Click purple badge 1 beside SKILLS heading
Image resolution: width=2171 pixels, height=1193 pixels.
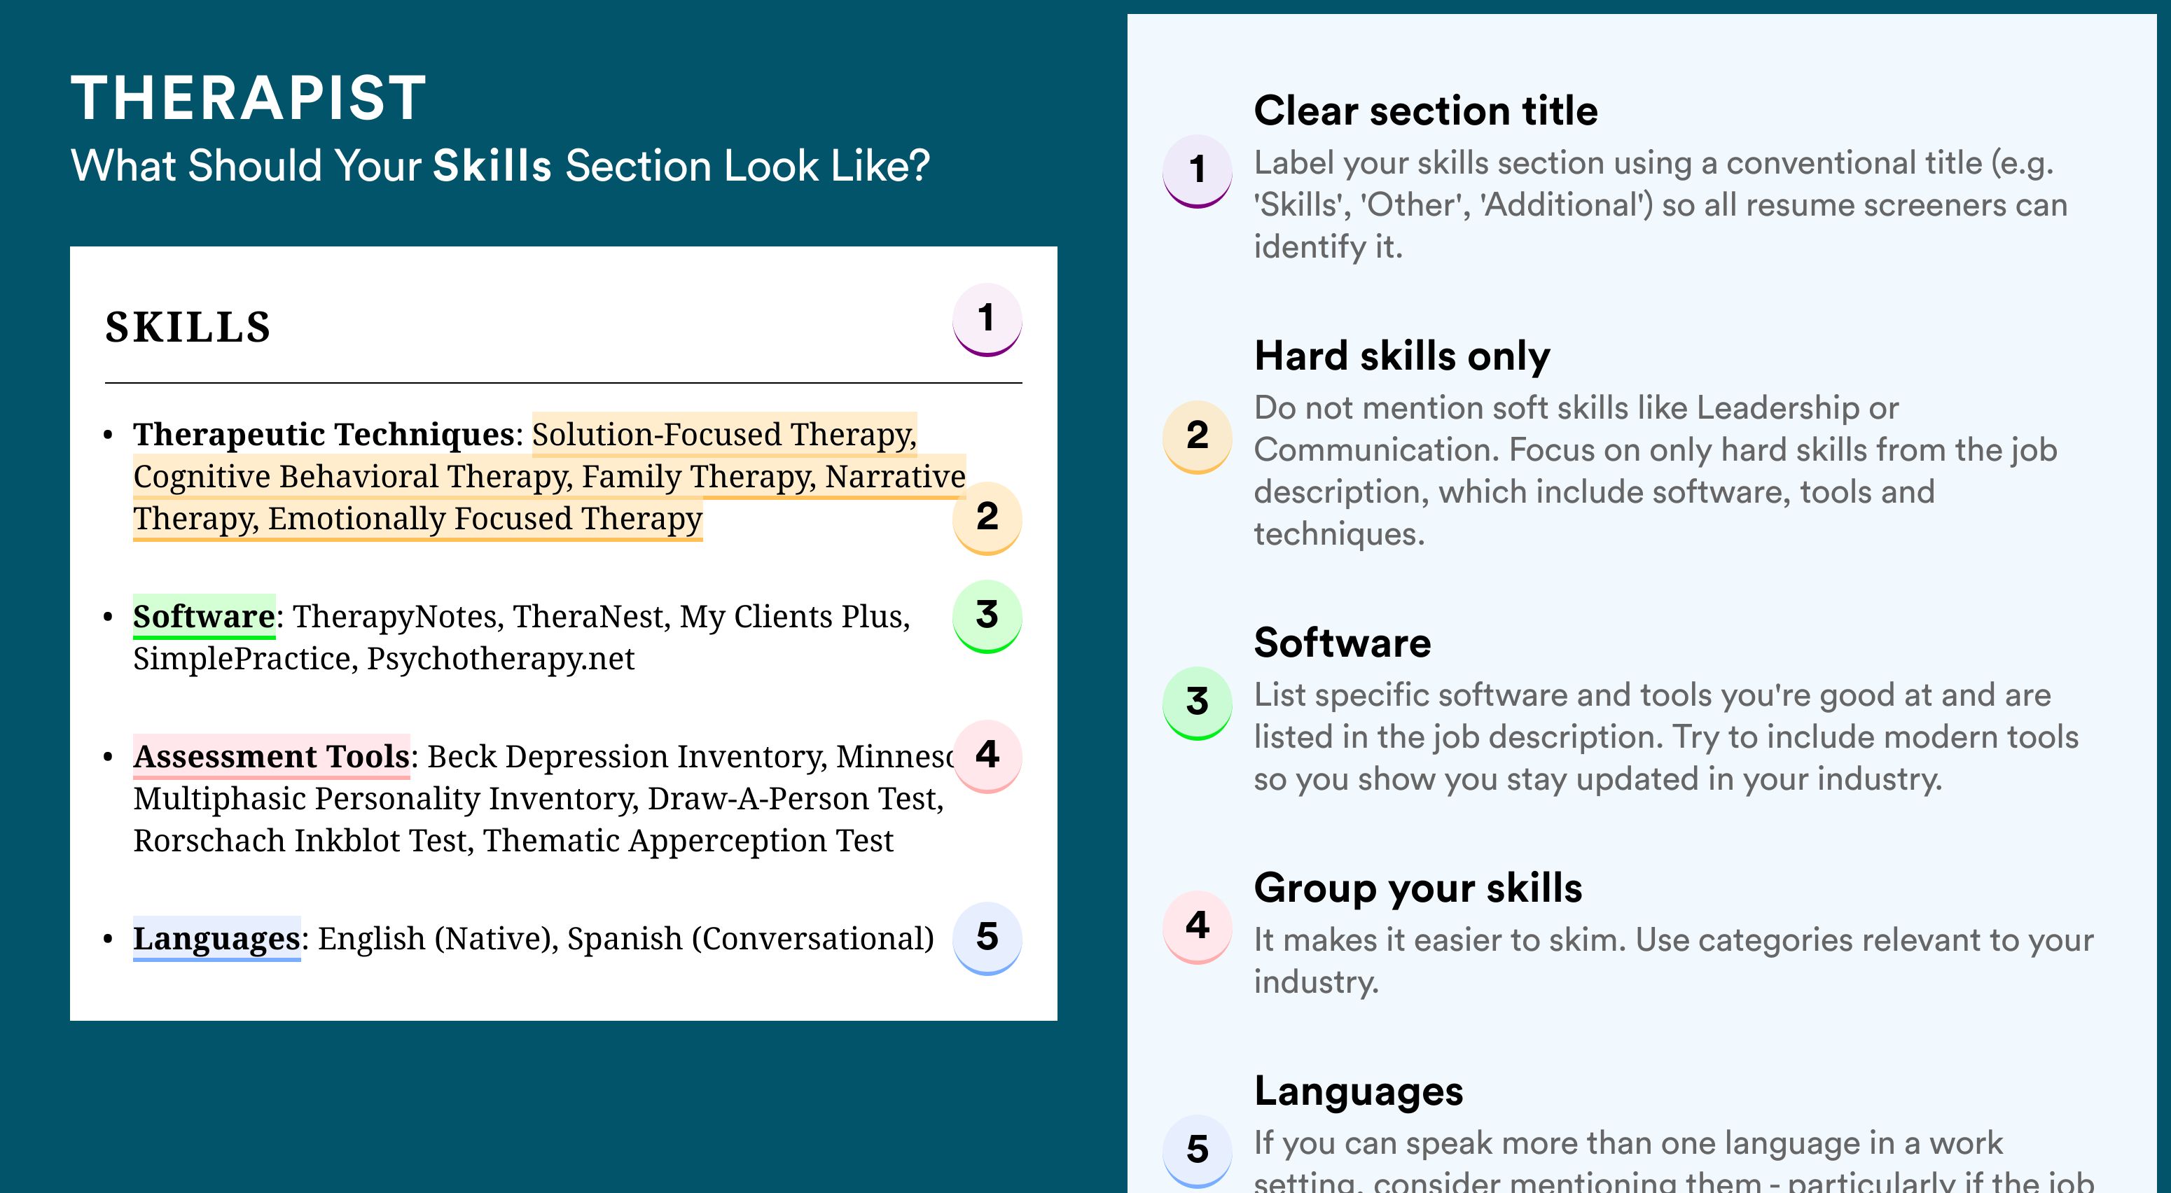pyautogui.click(x=987, y=319)
